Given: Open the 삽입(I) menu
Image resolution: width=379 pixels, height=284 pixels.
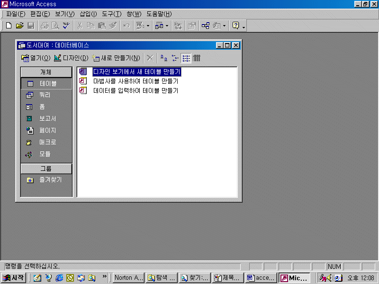Looking at the screenshot, I should point(88,14).
